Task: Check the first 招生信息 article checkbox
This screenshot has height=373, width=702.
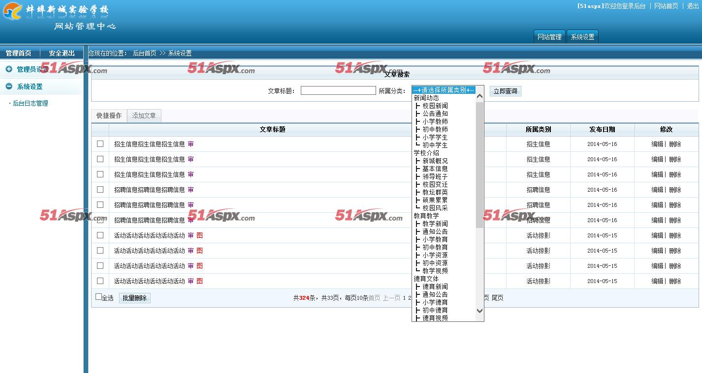Action: point(100,143)
